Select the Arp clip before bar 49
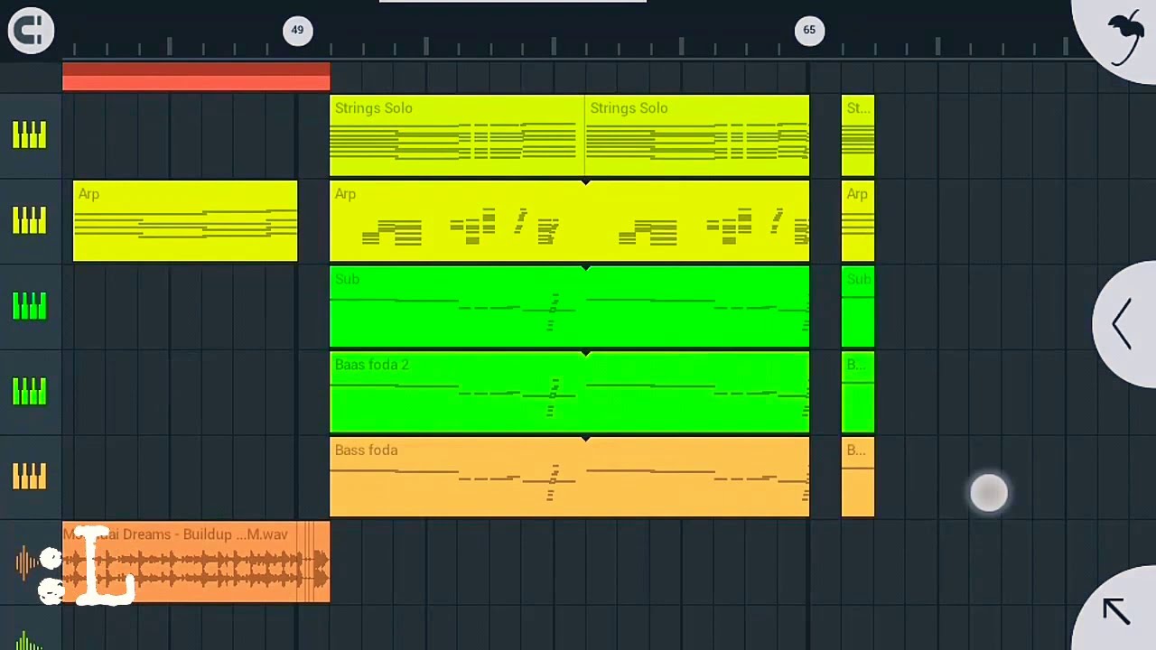The image size is (1156, 650). point(185,221)
